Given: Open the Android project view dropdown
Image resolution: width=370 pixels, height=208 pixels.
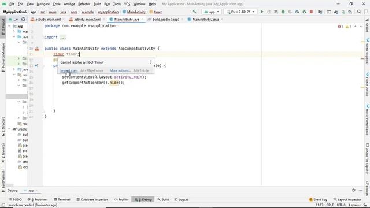Looking at the screenshot, I should 13,19.
